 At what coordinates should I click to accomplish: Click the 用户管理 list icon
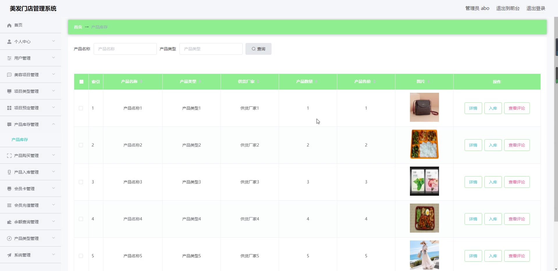click(x=9, y=58)
